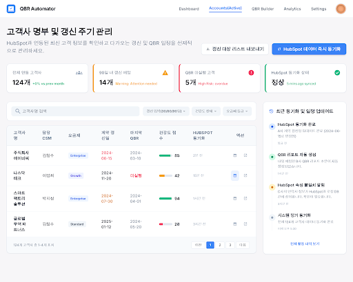Open external link icon in 나스닥 테크 row
This screenshot has height=282, width=353.
[245, 175]
